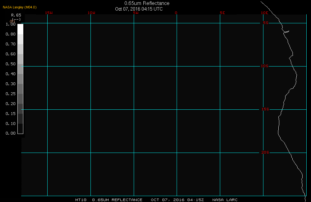Click '0.65UM REFLECTANCE' in the footer caption
The height and width of the screenshot is (202, 311).
(x=117, y=200)
